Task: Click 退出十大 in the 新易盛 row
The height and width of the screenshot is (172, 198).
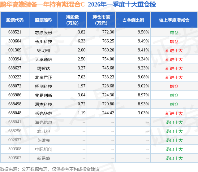Action: 174,158
